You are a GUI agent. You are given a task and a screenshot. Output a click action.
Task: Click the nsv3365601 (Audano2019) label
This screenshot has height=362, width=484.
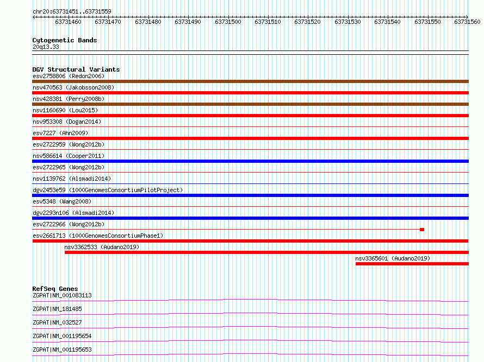click(393, 258)
